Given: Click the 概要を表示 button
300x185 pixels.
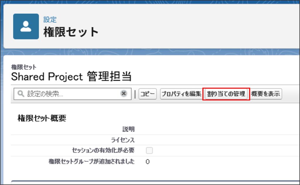Looking at the screenshot, I should pos(265,94).
